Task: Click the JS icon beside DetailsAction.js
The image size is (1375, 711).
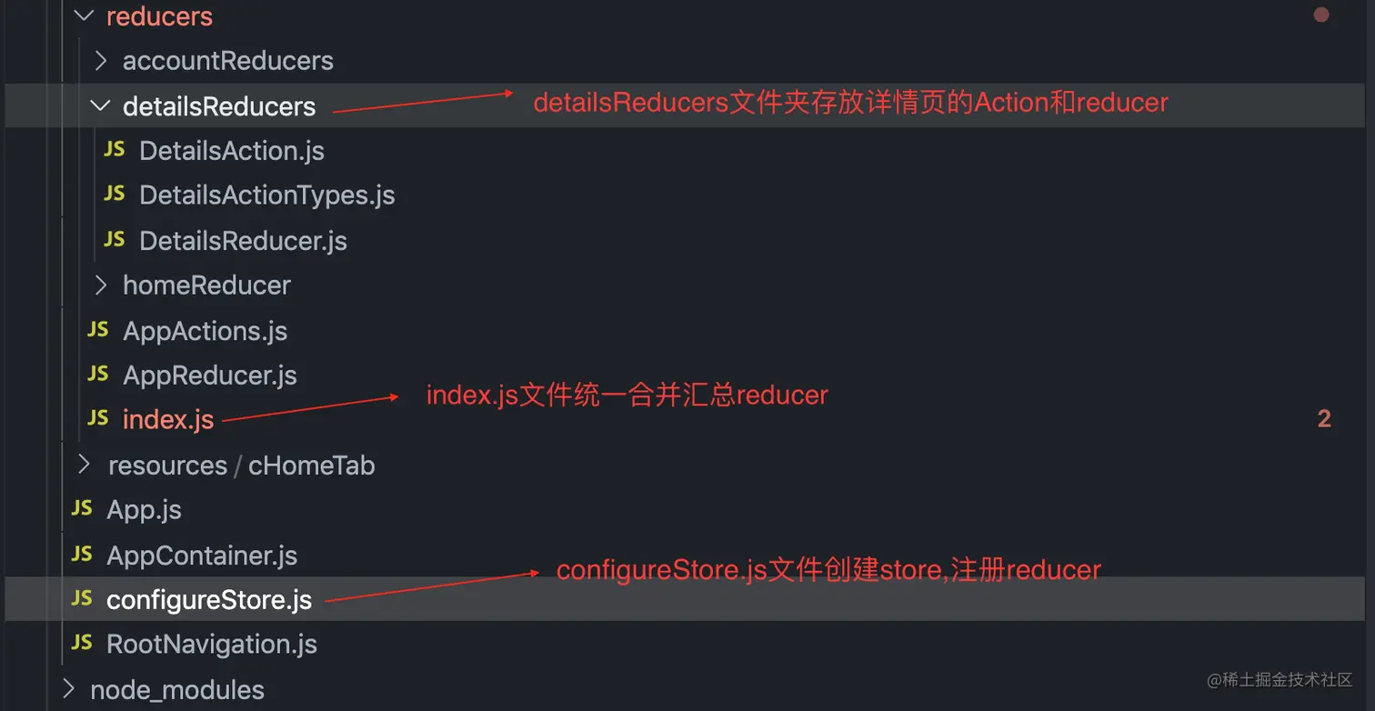Action: click(x=115, y=150)
